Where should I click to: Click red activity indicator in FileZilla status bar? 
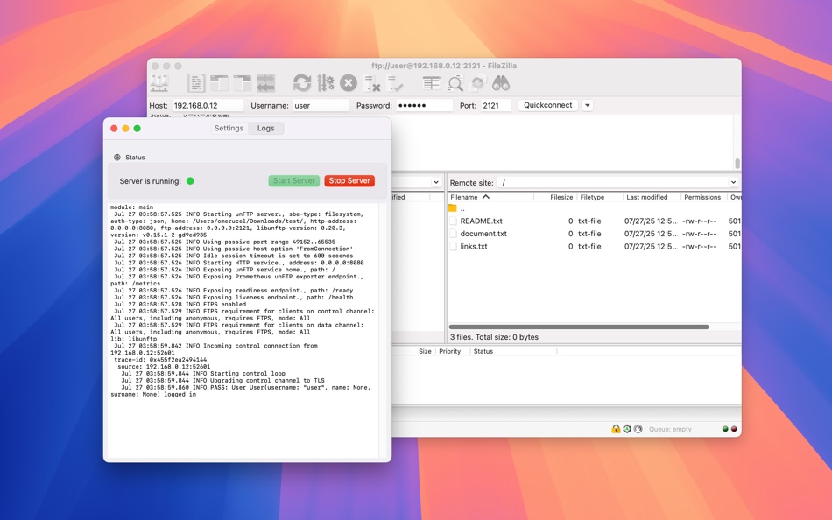coord(734,429)
